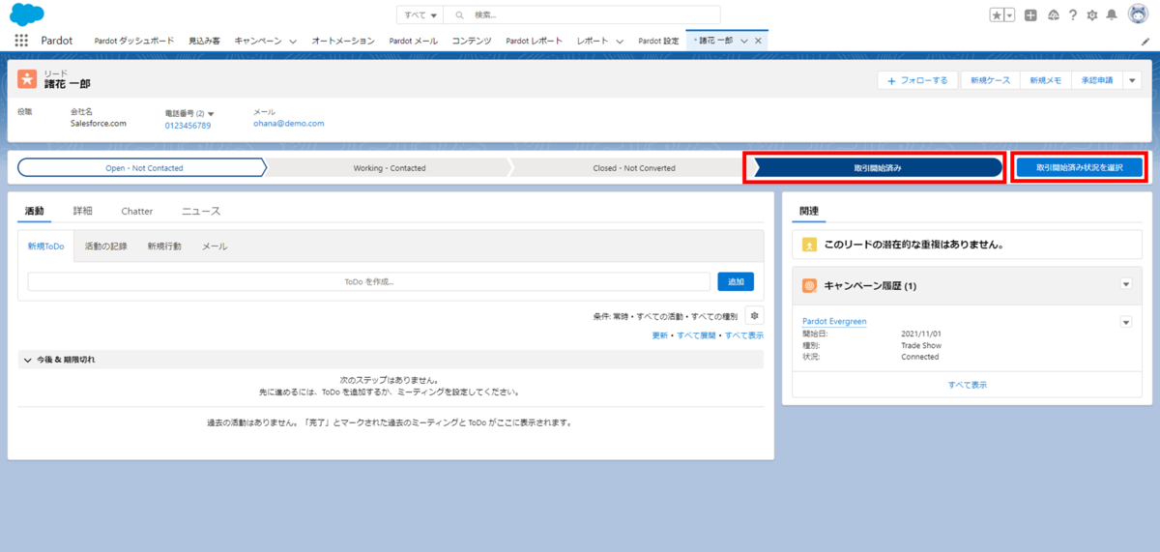Open the 見込み客 tab

(x=204, y=41)
